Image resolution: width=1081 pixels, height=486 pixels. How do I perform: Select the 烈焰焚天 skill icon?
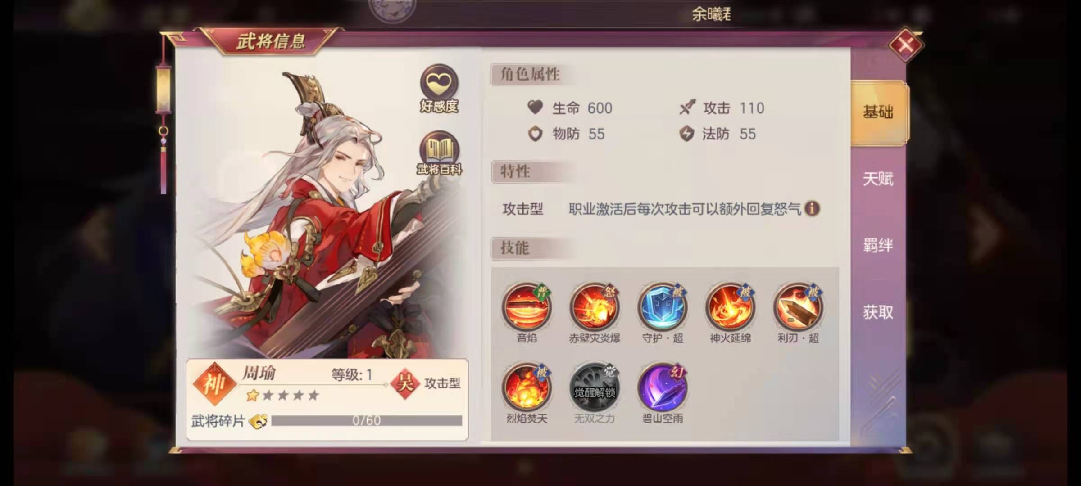coord(526,388)
